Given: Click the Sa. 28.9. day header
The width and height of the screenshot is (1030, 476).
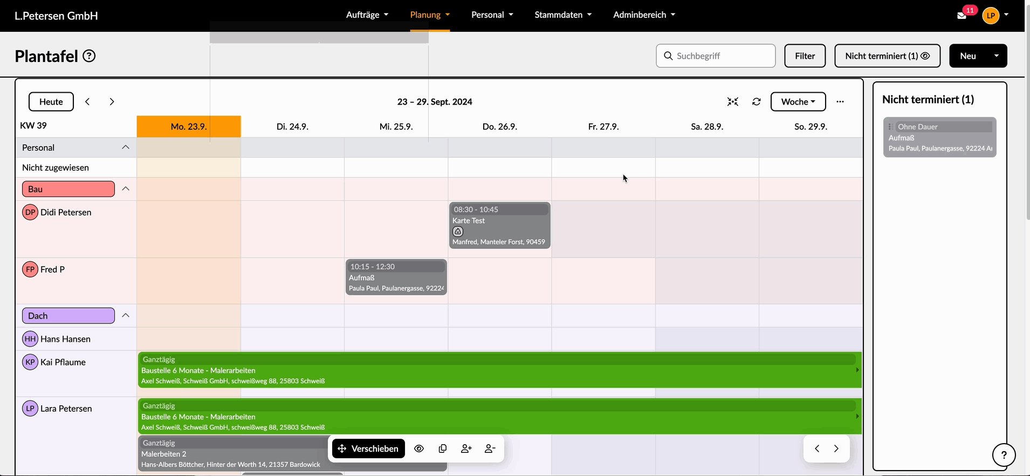Looking at the screenshot, I should pyautogui.click(x=707, y=126).
